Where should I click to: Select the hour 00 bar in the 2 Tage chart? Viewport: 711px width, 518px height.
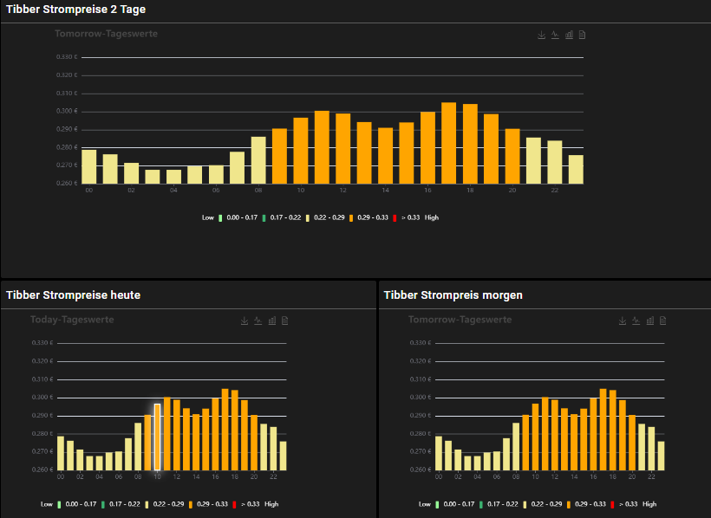pos(88,167)
